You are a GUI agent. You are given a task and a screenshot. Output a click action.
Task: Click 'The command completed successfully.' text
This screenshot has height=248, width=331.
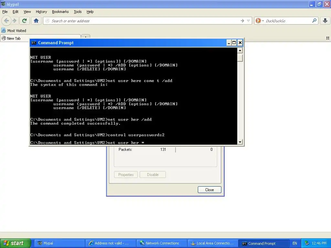click(75, 123)
